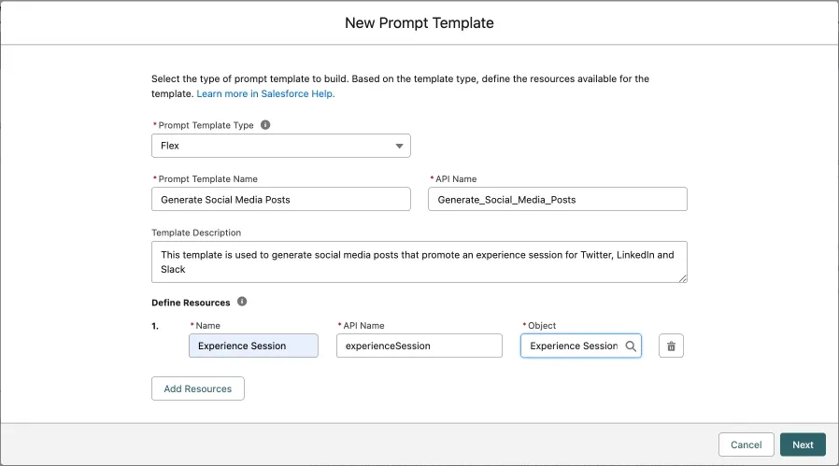Click the Generate_Social_Media_Posts API Name field

557,200
